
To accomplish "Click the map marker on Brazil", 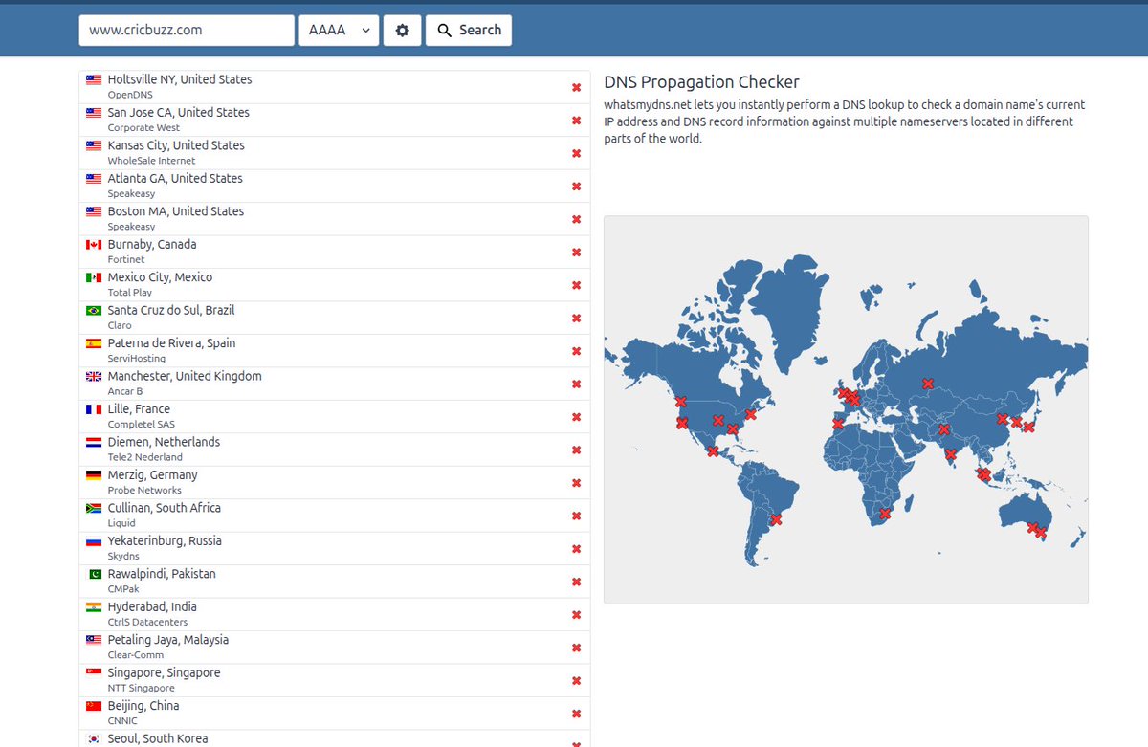I will coord(776,519).
